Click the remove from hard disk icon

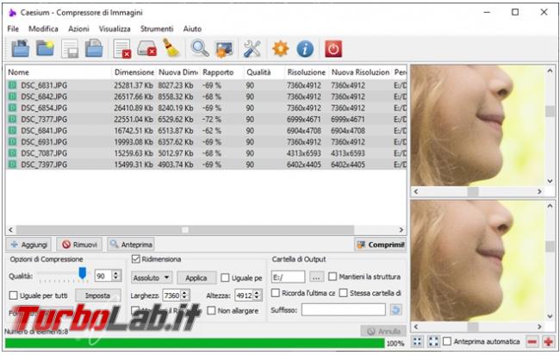(146, 48)
